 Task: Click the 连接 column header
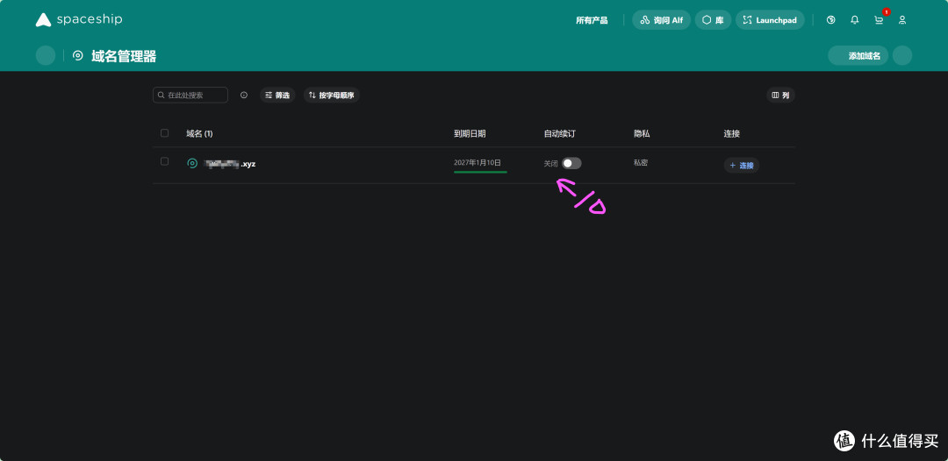(731, 133)
